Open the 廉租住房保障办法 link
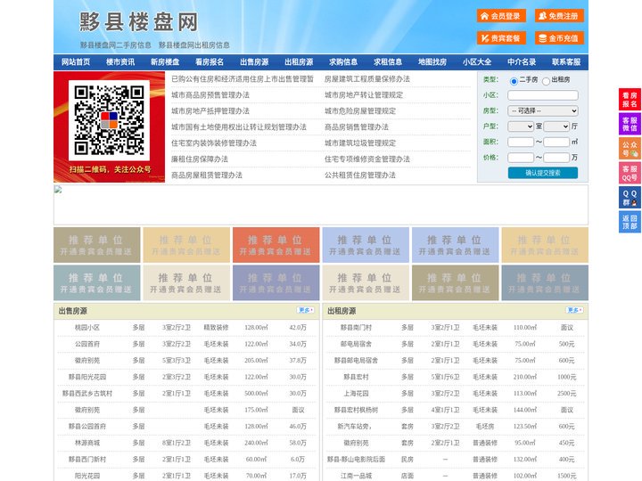This screenshot has height=481, width=642. (x=200, y=159)
